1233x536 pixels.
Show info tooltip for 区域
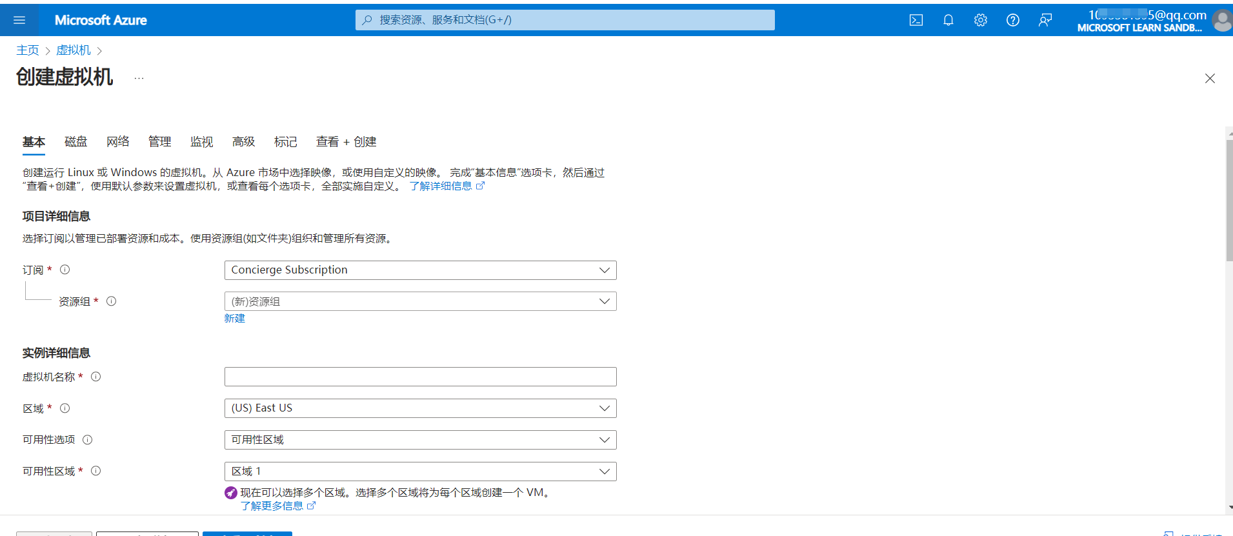(65, 408)
